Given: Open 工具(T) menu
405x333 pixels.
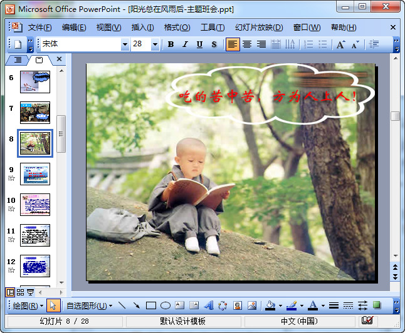Looking at the screenshot, I should pyautogui.click(x=213, y=28).
